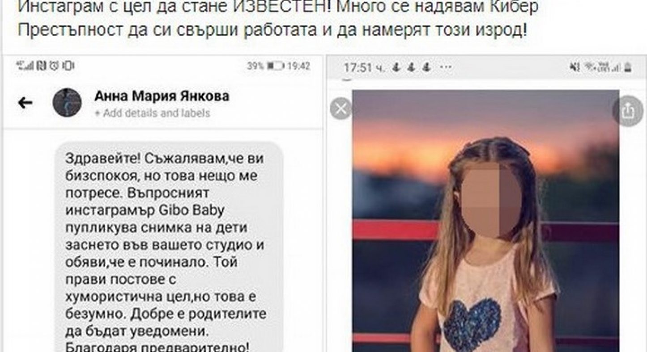
Task: Click the contact name Анна Мария Янкова
Action: coord(162,96)
